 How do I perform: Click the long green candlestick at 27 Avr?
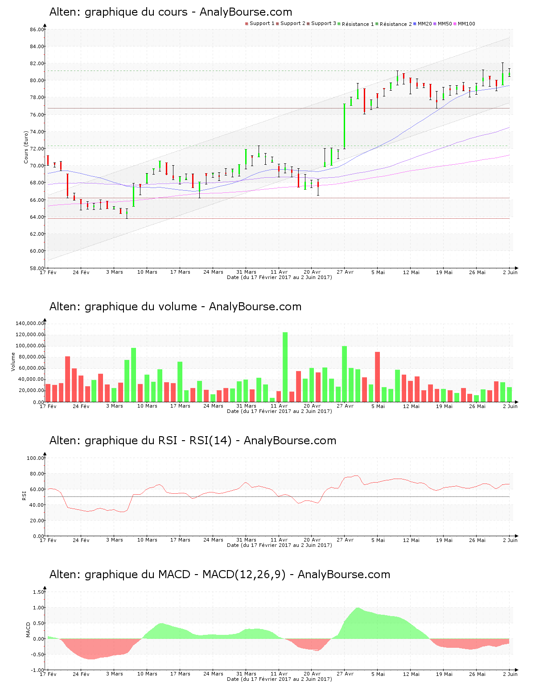click(x=344, y=126)
